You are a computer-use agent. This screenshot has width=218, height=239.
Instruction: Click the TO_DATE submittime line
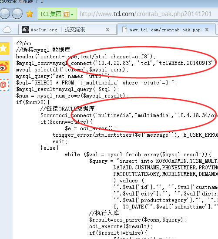tap(166, 207)
